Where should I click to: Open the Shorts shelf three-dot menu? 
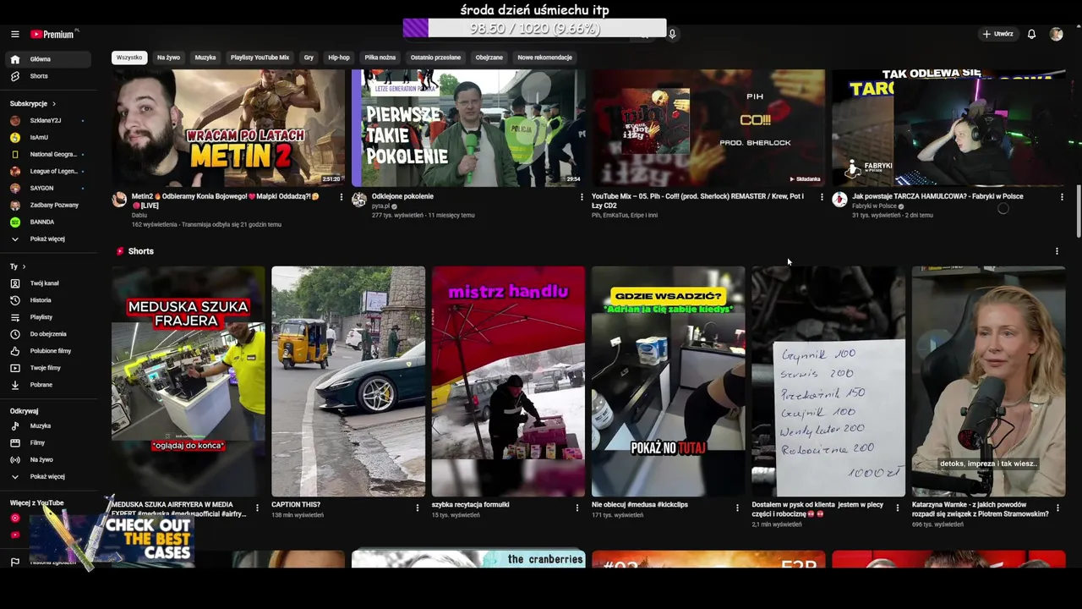coord(1057,251)
